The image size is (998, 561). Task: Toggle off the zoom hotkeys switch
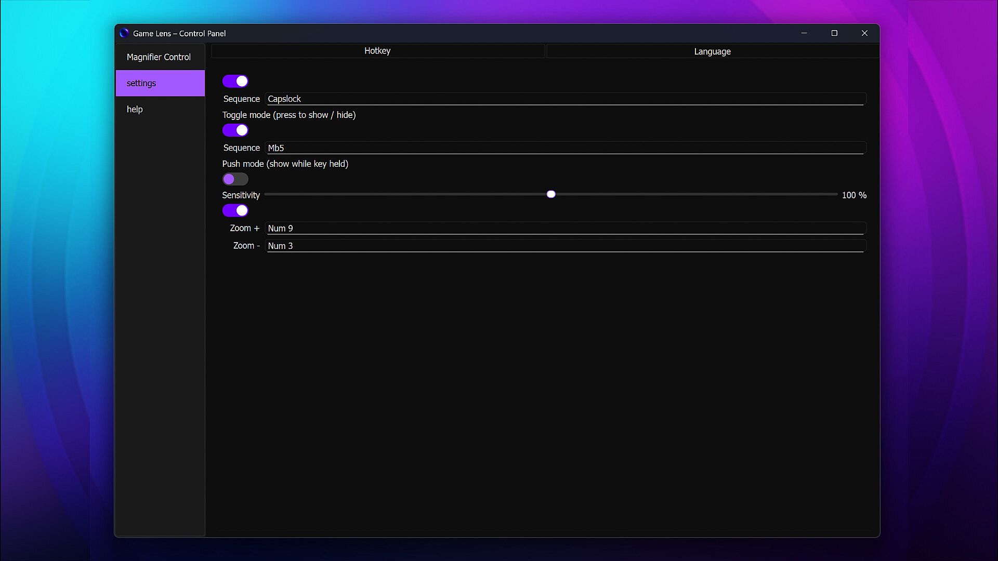click(235, 210)
